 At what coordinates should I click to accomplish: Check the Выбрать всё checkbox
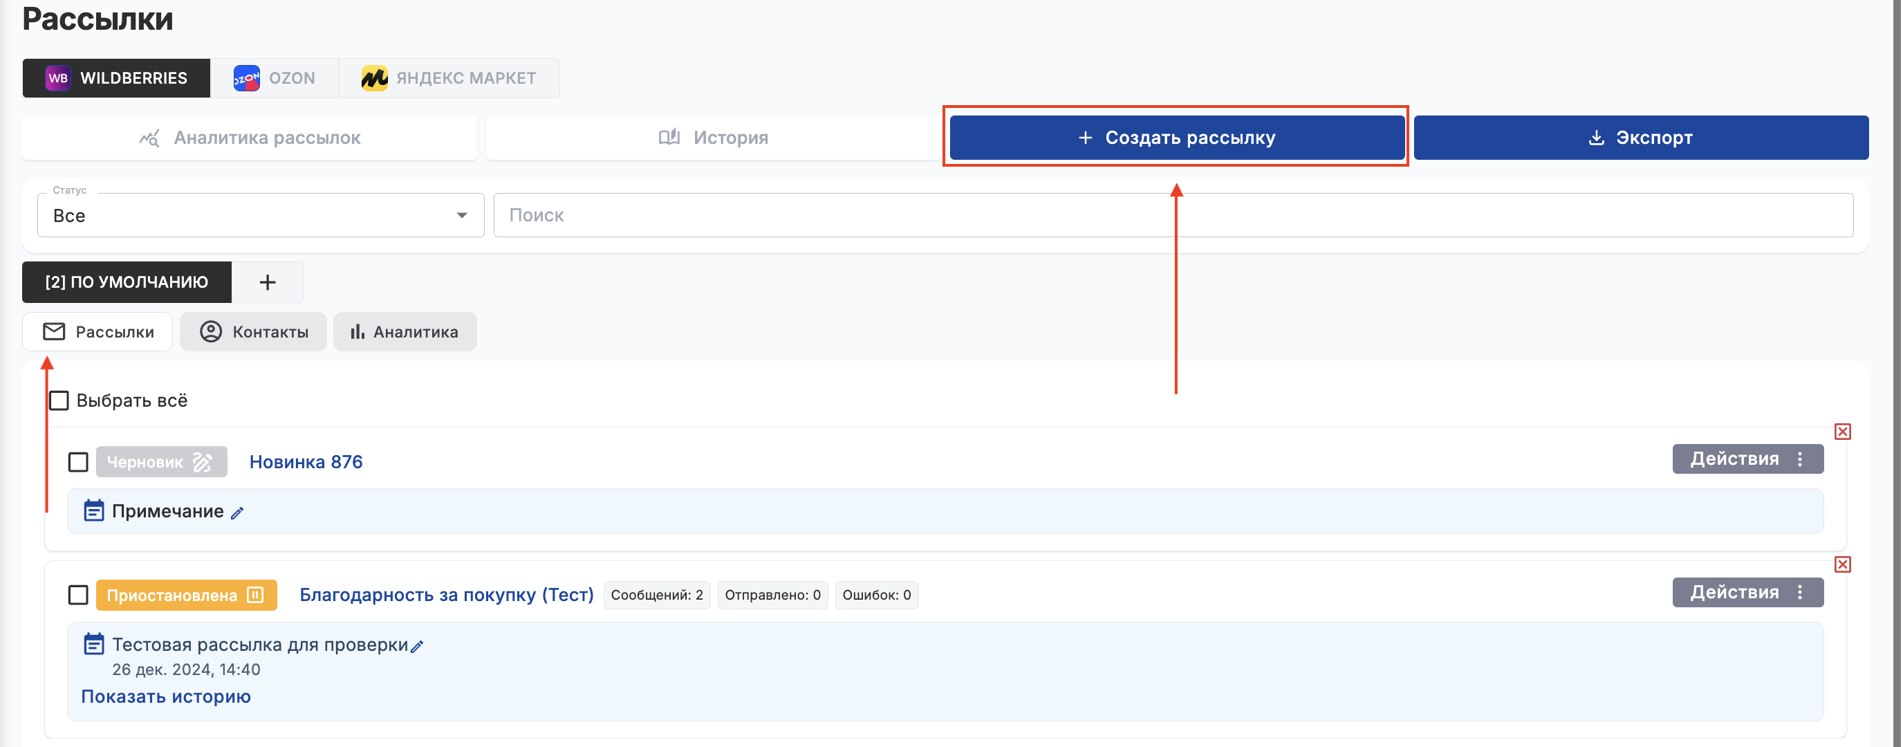coord(58,400)
